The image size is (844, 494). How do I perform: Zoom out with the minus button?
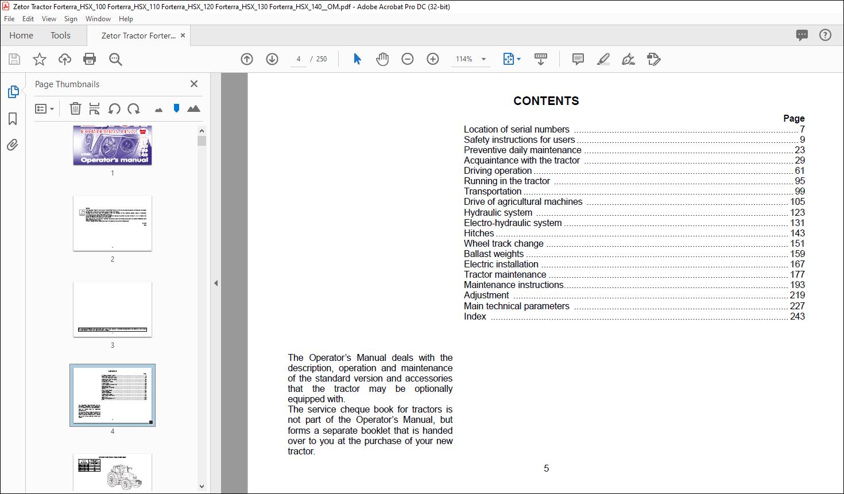[408, 59]
